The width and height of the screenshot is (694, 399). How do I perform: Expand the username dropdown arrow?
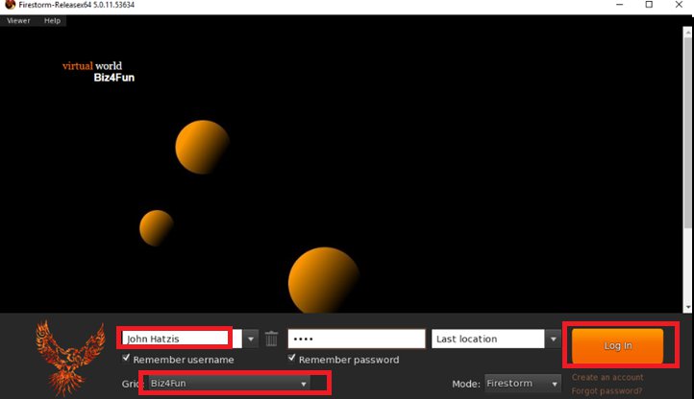point(251,339)
